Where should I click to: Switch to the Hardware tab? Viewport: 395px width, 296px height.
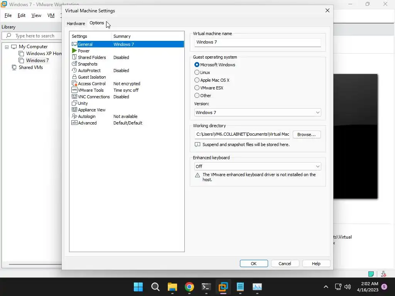coord(76,24)
